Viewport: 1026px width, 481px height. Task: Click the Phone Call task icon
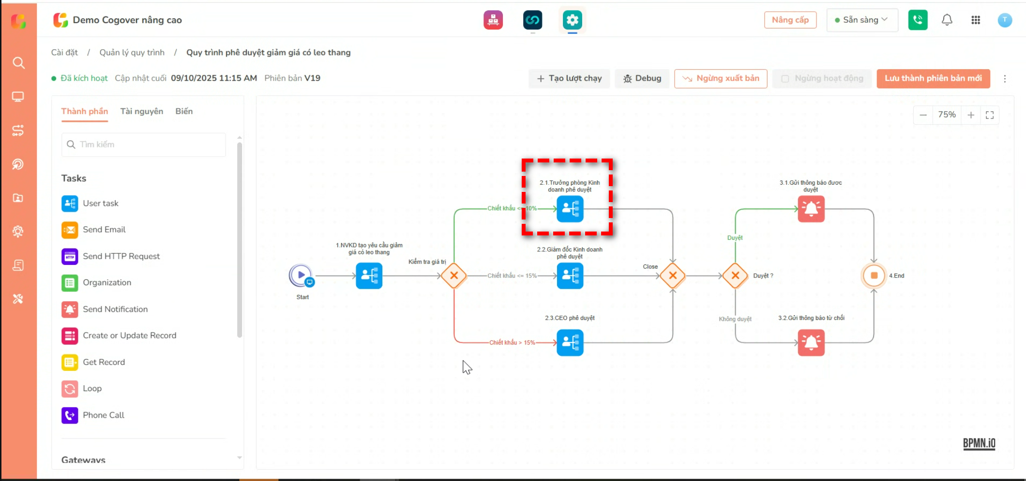tap(70, 415)
